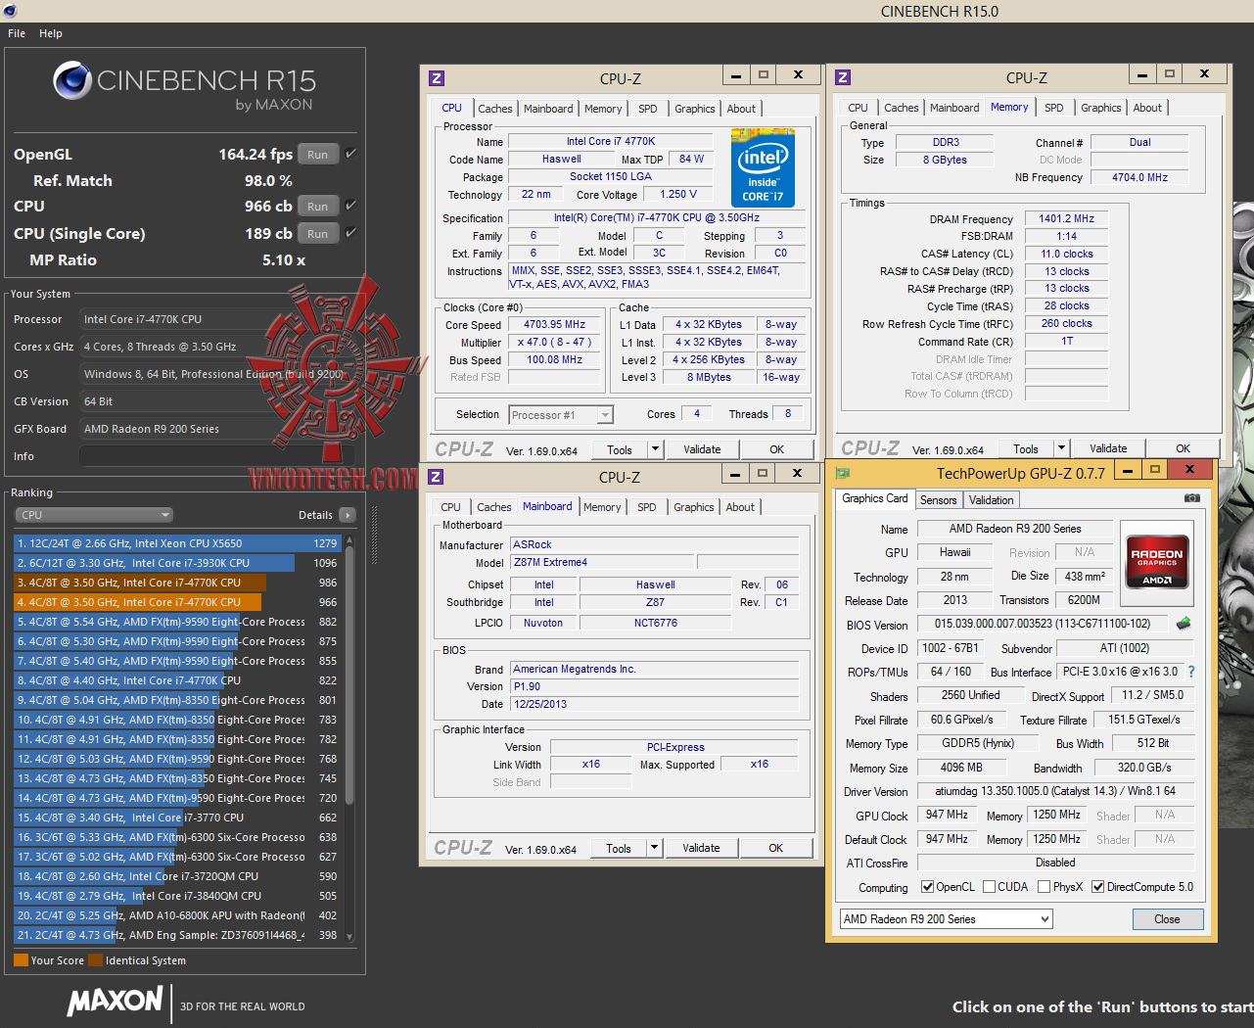Click the Intel Core i7 logo in CPU-Z
This screenshot has width=1254, height=1028.
pos(763,167)
